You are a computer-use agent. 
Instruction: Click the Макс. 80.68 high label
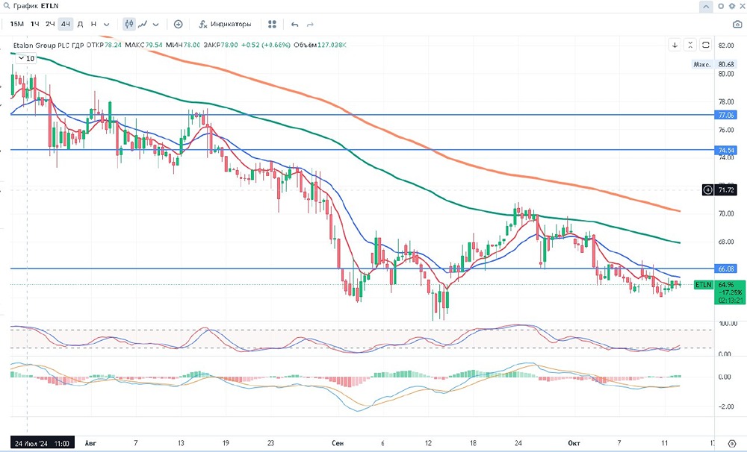point(713,64)
